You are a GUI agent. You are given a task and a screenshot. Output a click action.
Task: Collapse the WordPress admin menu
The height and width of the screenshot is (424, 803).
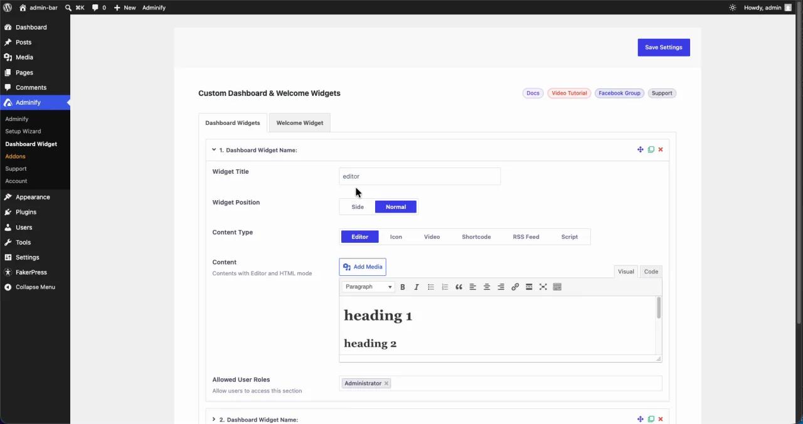35,287
